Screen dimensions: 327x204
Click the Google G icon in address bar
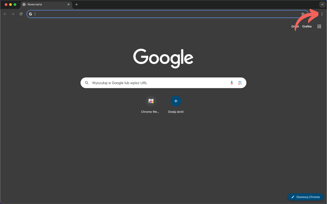pyautogui.click(x=31, y=14)
